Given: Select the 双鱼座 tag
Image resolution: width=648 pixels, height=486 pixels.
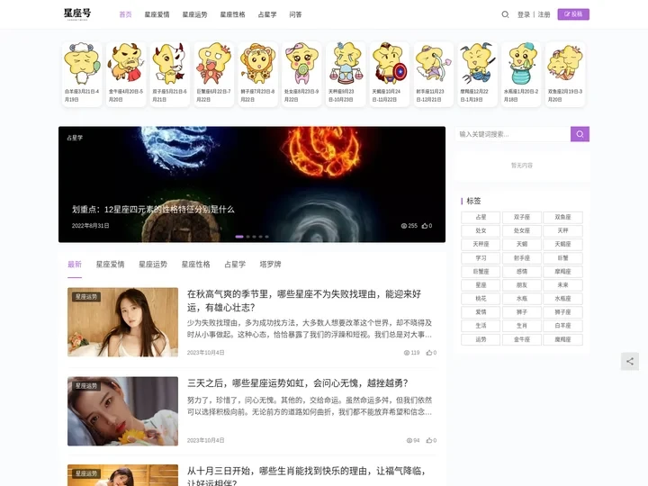Looking at the screenshot, I should click(x=562, y=218).
